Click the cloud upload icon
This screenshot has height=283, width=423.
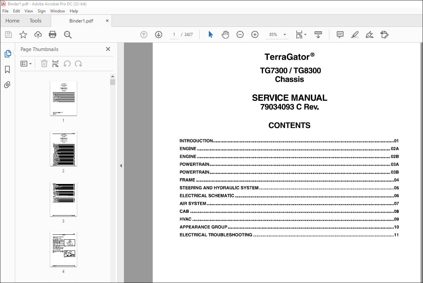click(x=38, y=35)
